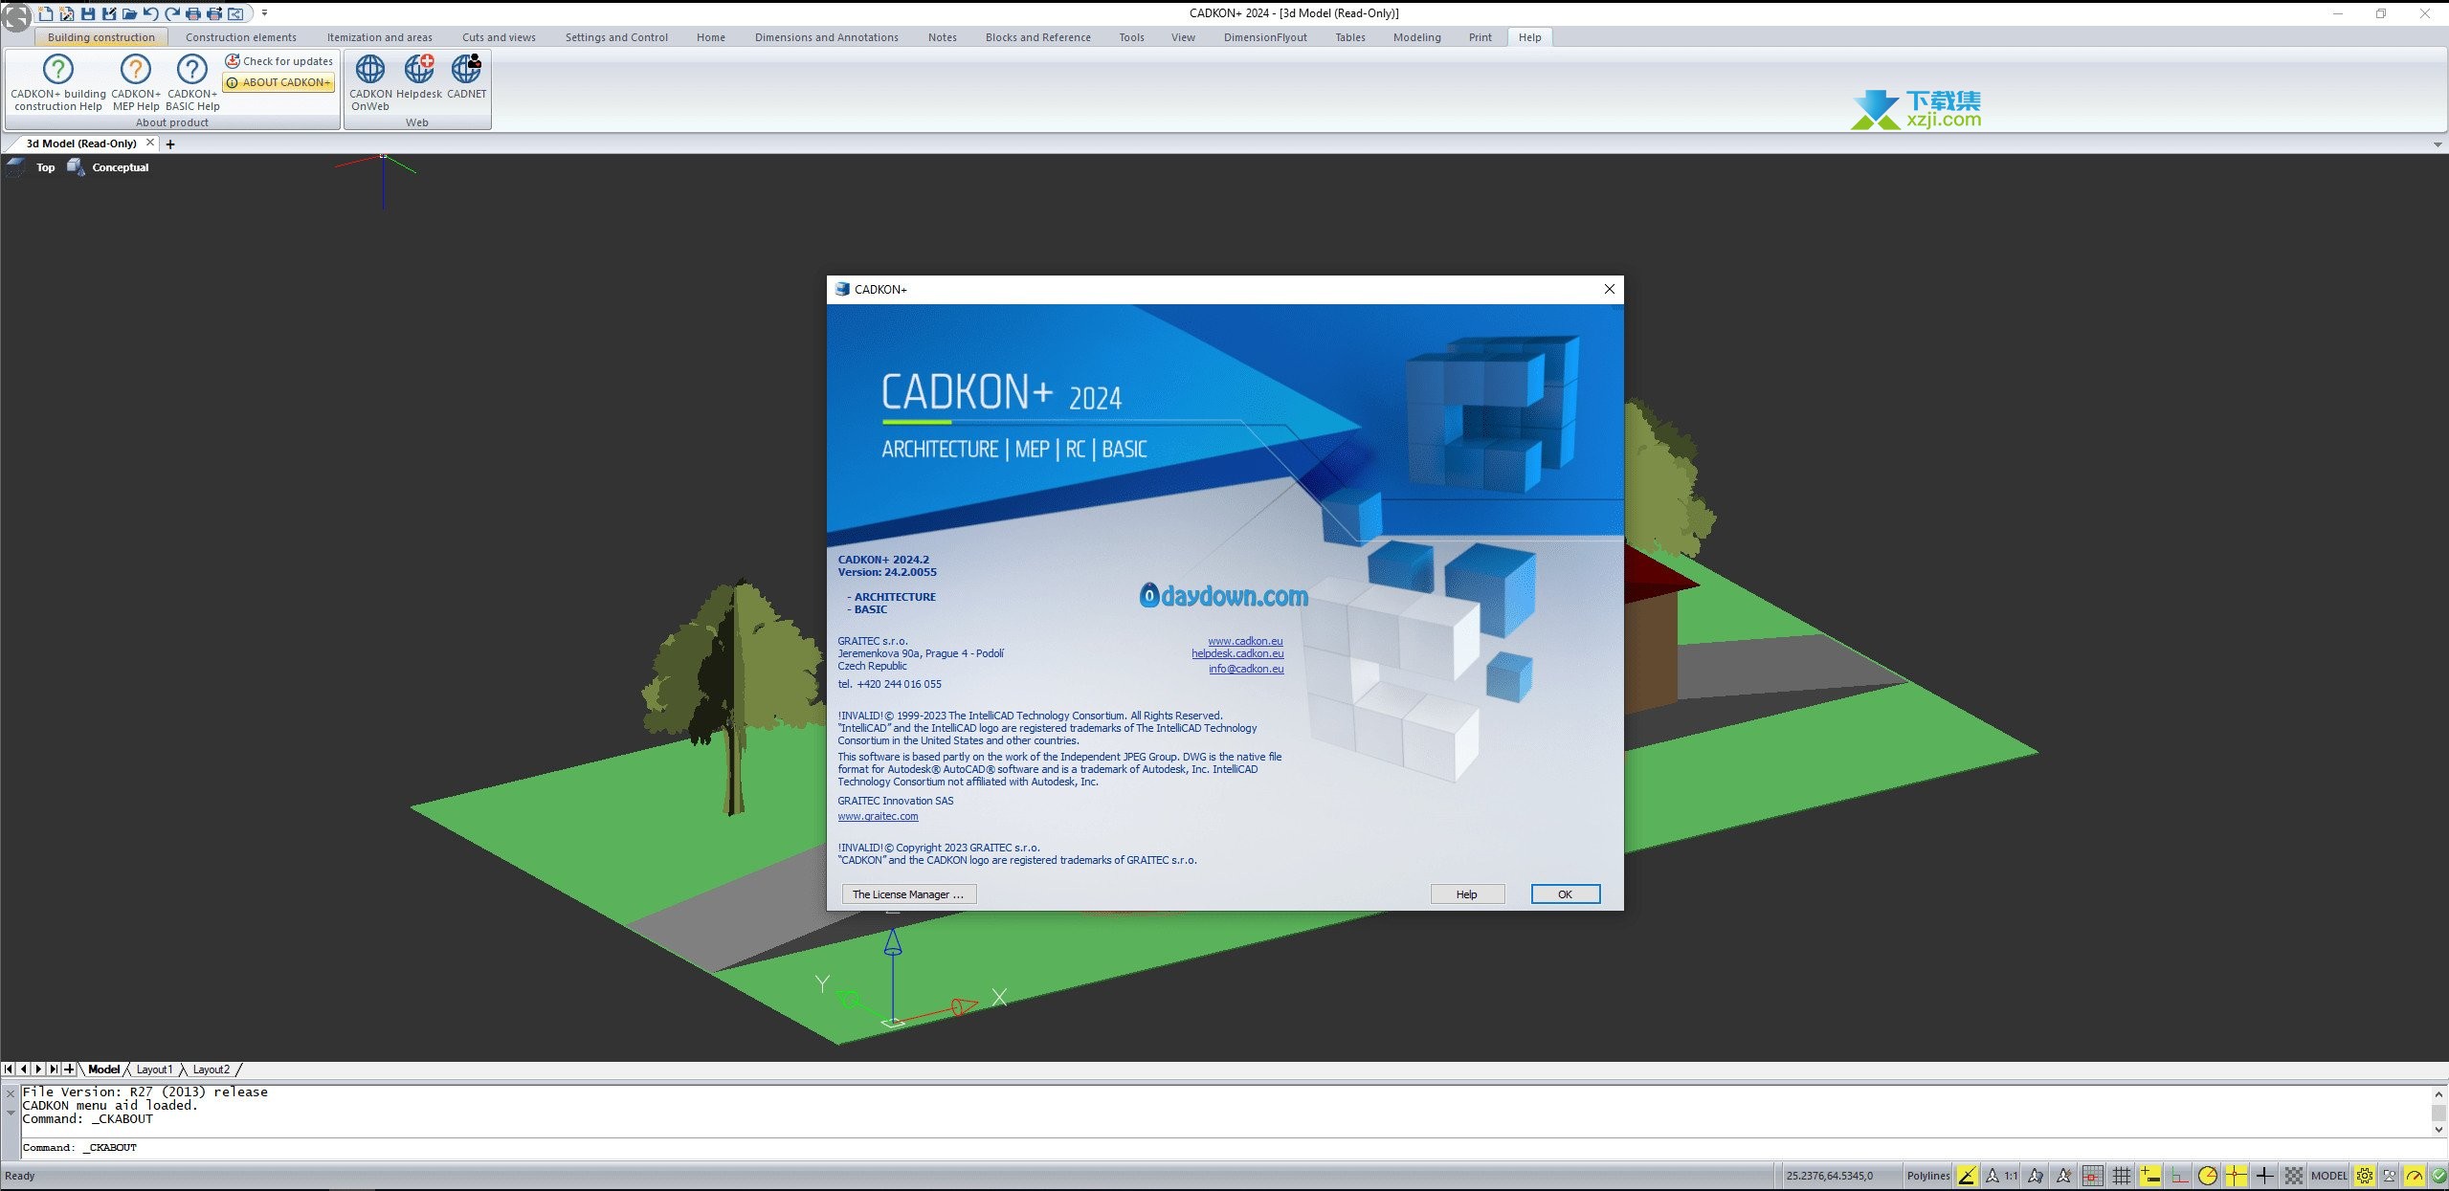This screenshot has height=1191, width=2449.
Task: Open CADKON+ building construction Help
Action: [58, 82]
